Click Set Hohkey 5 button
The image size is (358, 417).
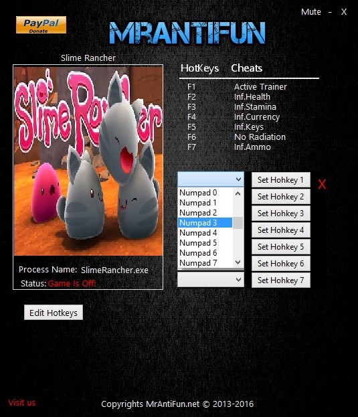280,247
